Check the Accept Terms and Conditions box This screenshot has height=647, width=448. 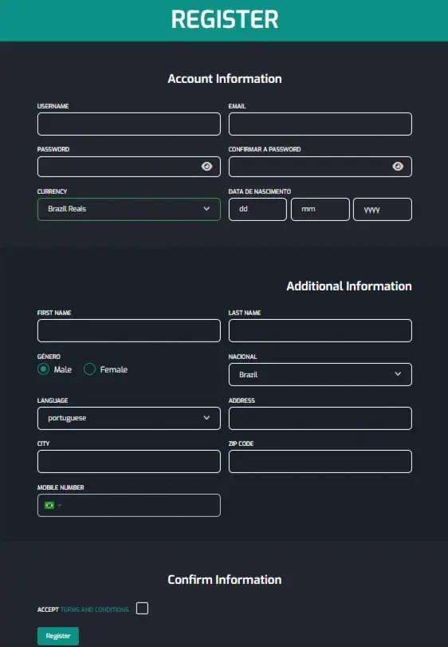click(x=142, y=608)
